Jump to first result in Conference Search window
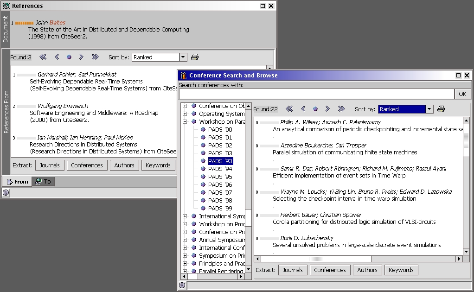 pos(289,109)
